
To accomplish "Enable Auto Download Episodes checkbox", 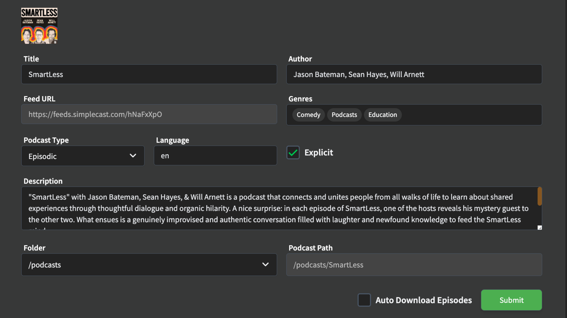I will click(364, 300).
